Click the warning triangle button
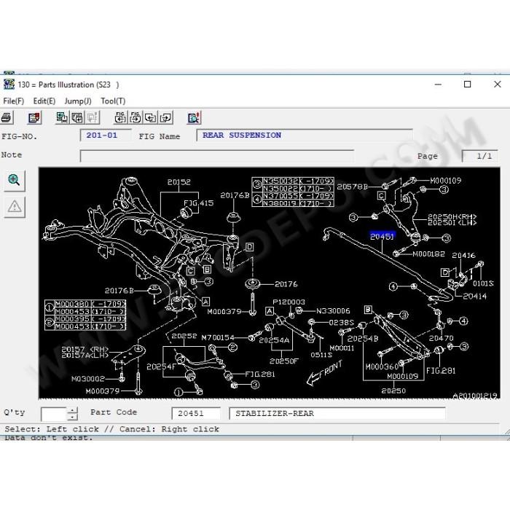Viewport: 510px width, 510px height. 15,206
